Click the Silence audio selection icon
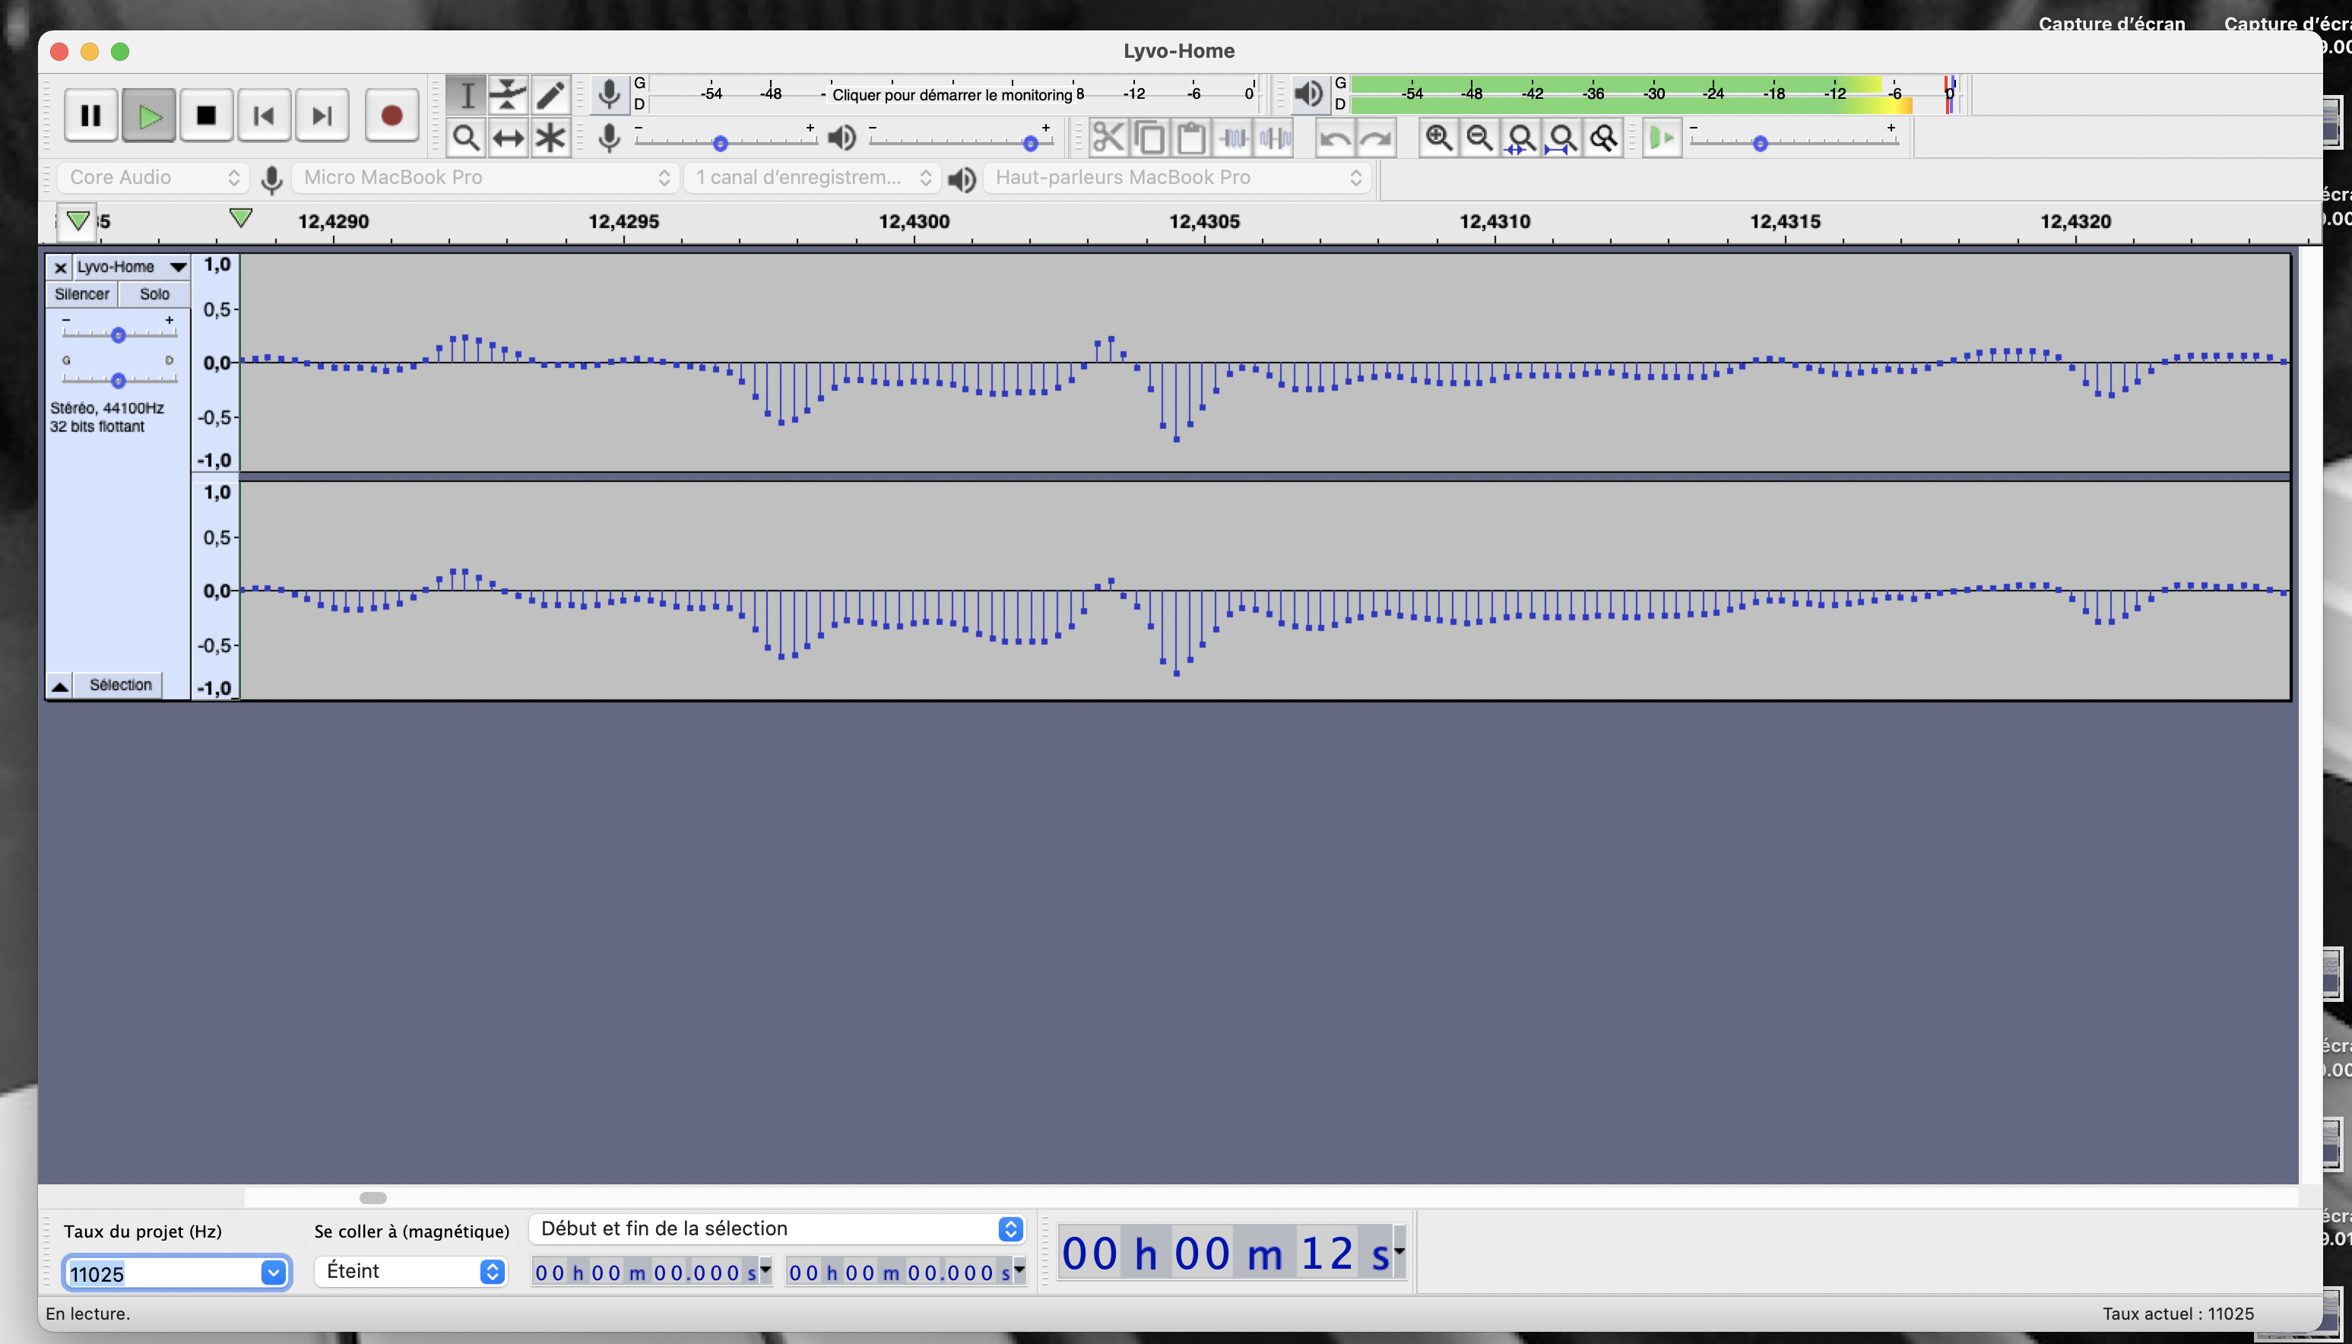 click(x=1275, y=138)
